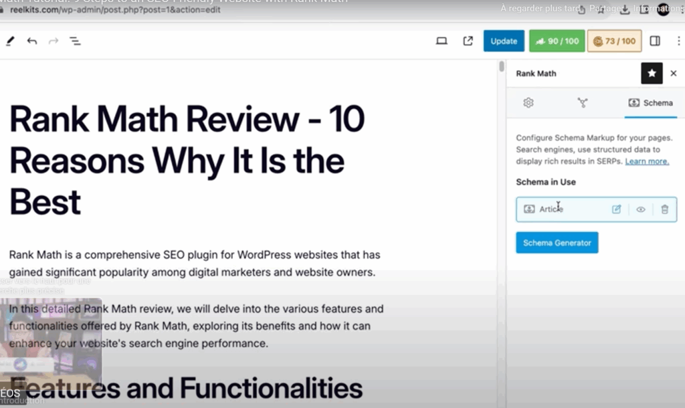Click the Rank Math Review post title

coord(187,161)
